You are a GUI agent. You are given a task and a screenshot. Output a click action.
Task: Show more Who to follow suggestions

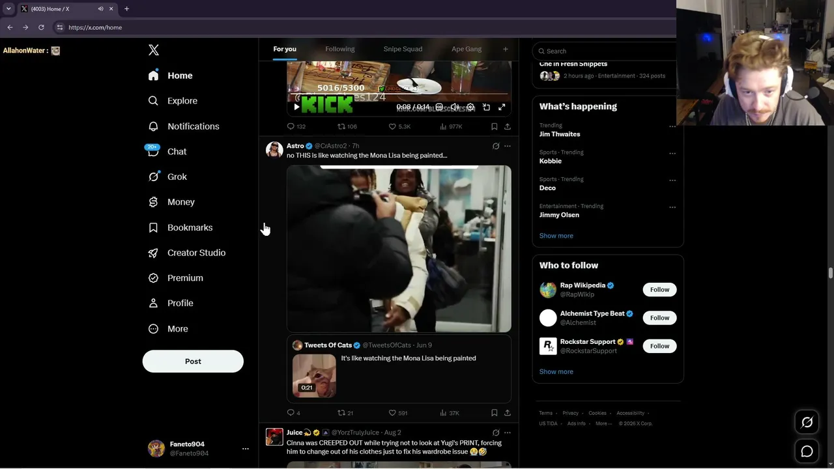pos(556,372)
